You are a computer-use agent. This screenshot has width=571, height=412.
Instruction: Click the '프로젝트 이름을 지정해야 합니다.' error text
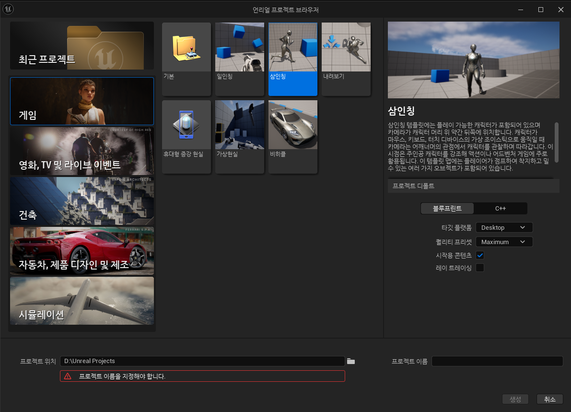[122, 377]
